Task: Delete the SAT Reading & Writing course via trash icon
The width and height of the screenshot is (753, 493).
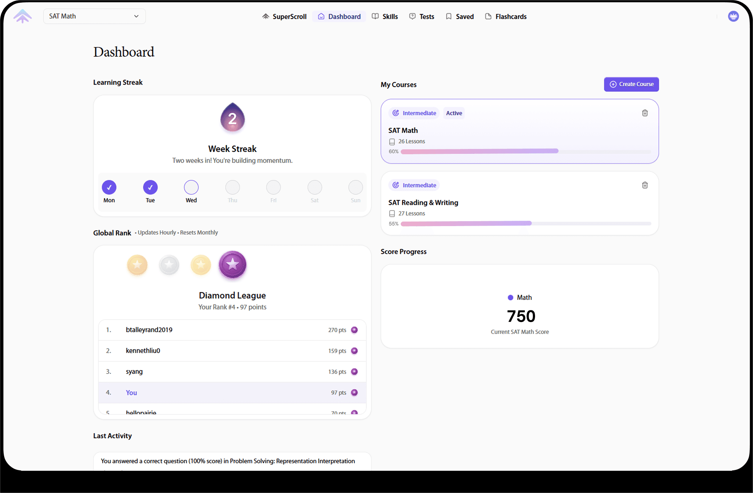Action: 645,185
